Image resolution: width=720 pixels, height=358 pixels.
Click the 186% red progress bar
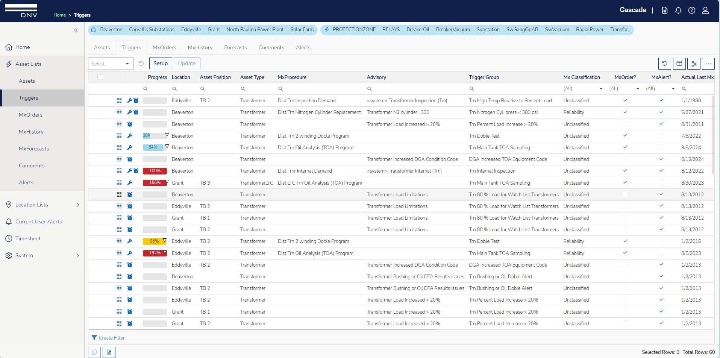[x=155, y=183]
